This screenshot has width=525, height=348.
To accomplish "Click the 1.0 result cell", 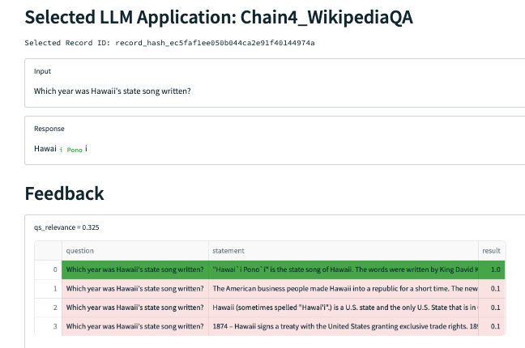I will tap(492, 269).
